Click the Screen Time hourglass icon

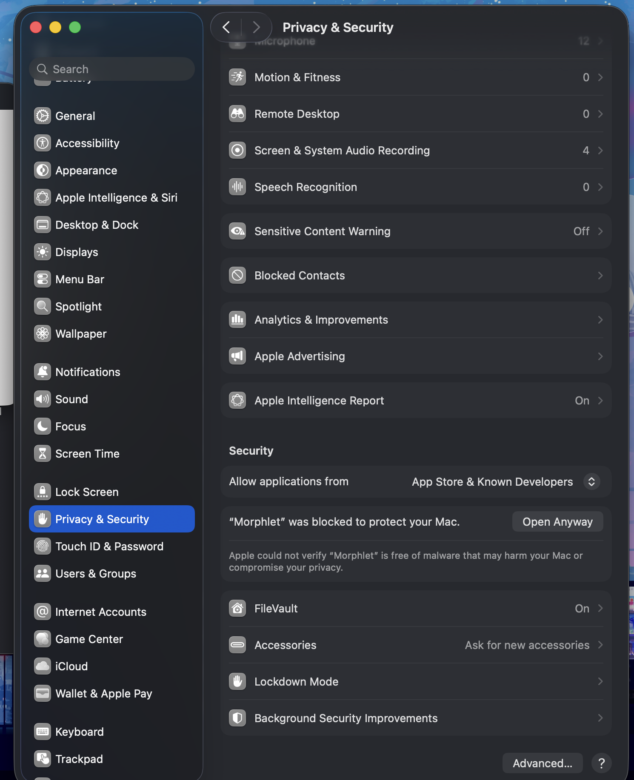[43, 453]
